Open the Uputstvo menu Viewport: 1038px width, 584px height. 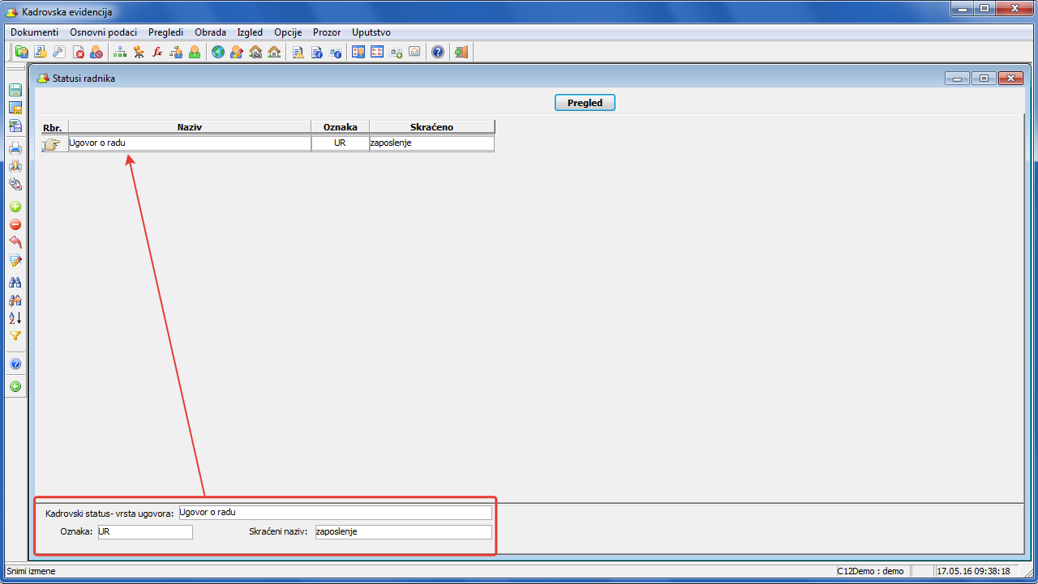(x=371, y=32)
